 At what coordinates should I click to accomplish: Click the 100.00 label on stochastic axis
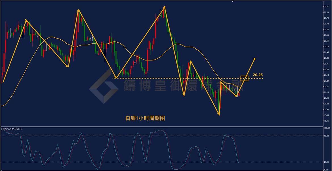coord(327,128)
